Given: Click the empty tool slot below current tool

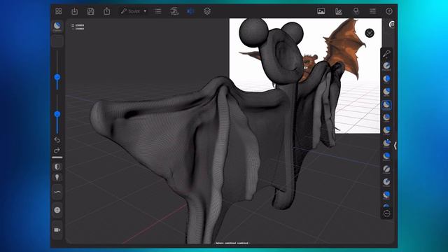Looking at the screenshot, I should pos(57,41).
